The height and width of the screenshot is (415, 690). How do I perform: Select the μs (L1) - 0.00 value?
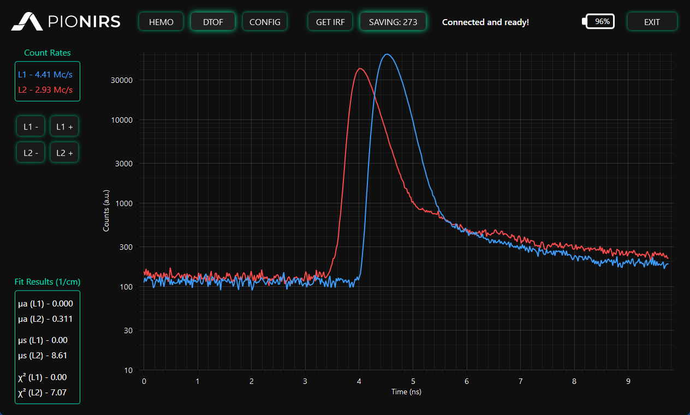click(43, 340)
